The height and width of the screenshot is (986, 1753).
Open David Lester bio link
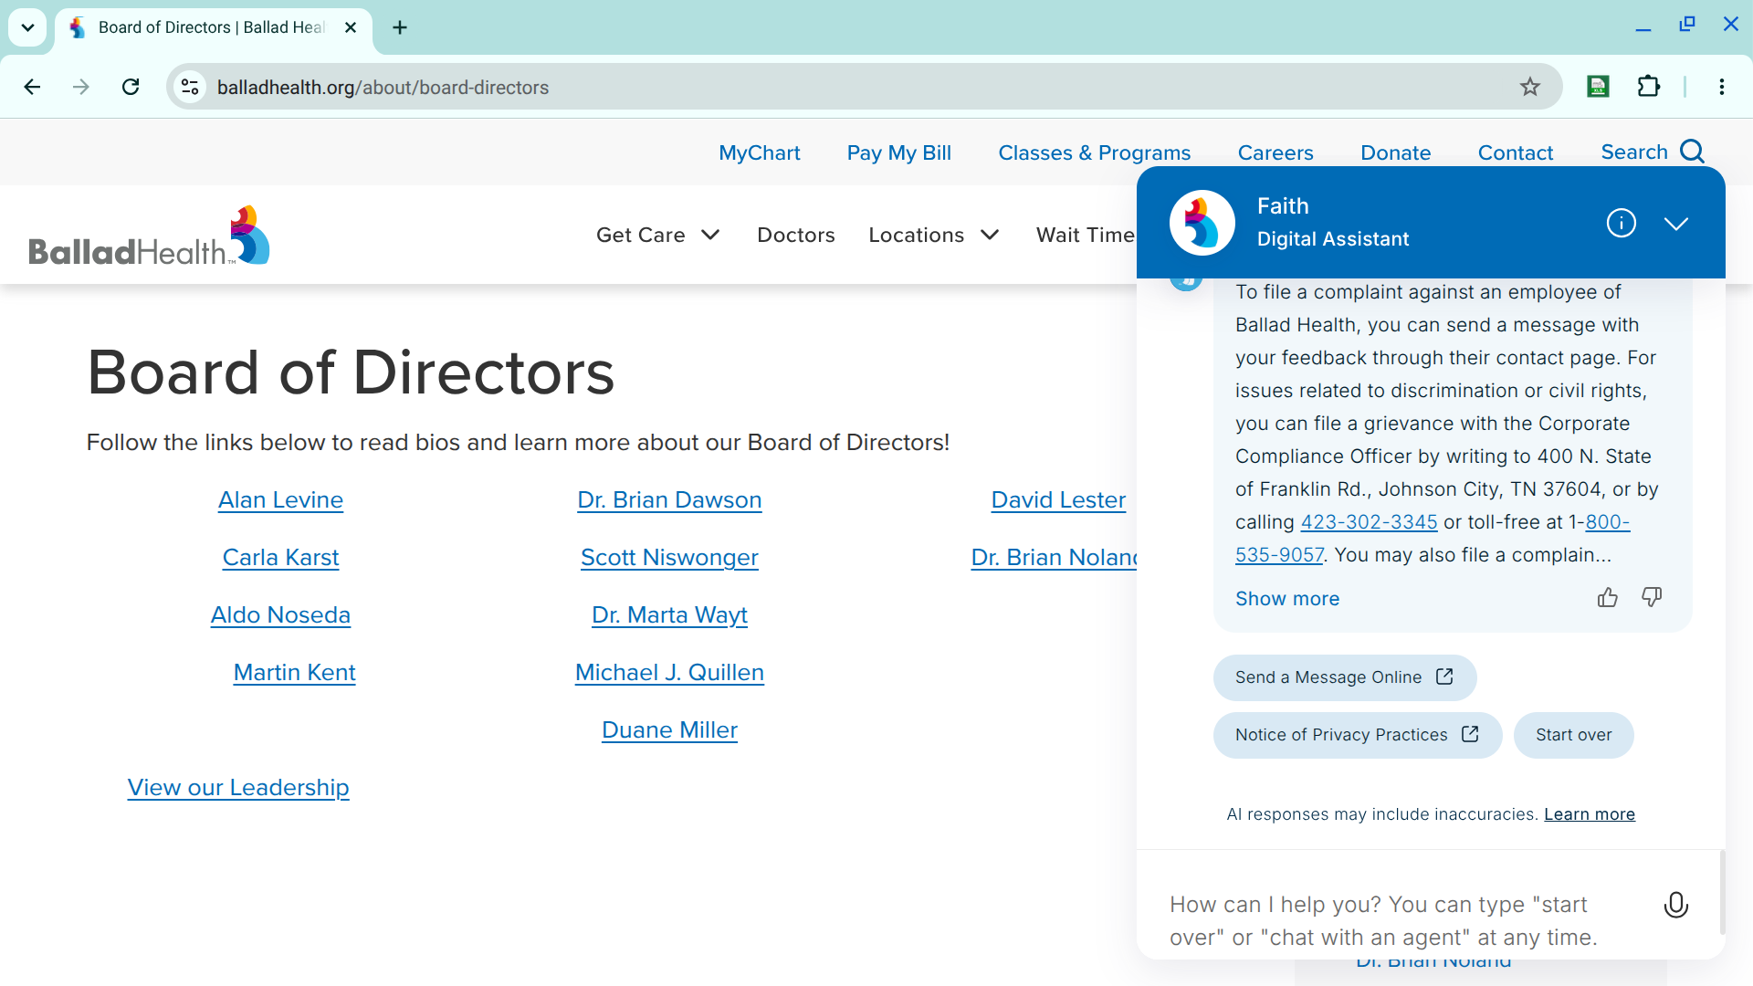point(1058,500)
